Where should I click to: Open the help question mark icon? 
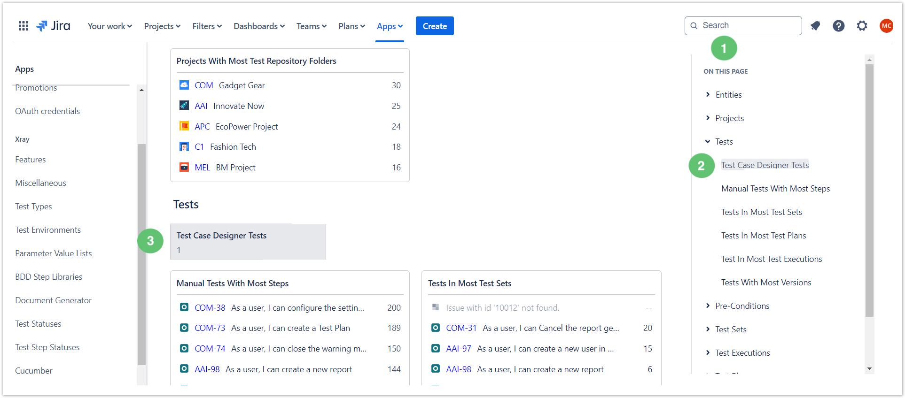(839, 26)
